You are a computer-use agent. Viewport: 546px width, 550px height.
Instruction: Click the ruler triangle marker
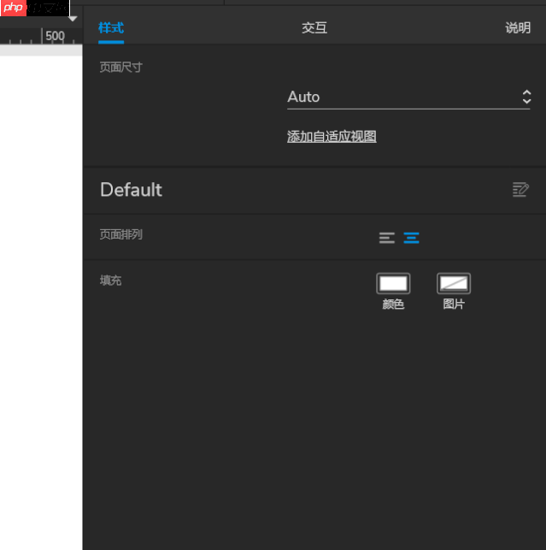tap(73, 19)
